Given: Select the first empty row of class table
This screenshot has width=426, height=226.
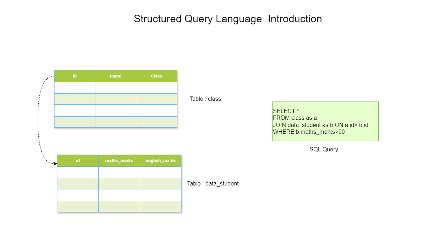Looking at the screenshot, I should point(115,87).
